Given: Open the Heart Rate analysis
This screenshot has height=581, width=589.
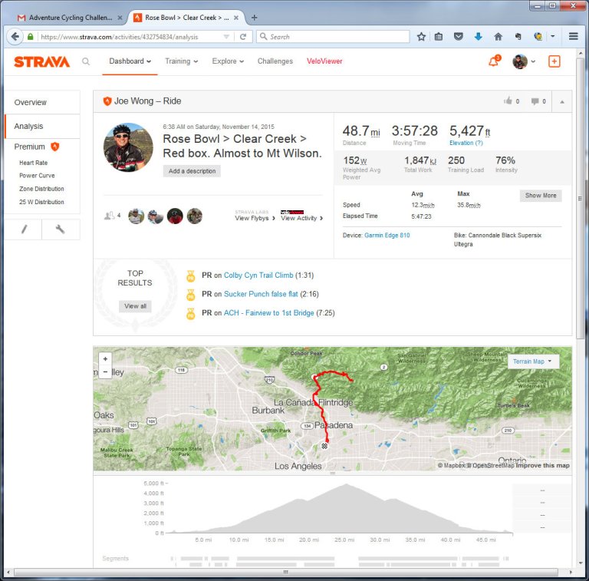Looking at the screenshot, I should [34, 163].
